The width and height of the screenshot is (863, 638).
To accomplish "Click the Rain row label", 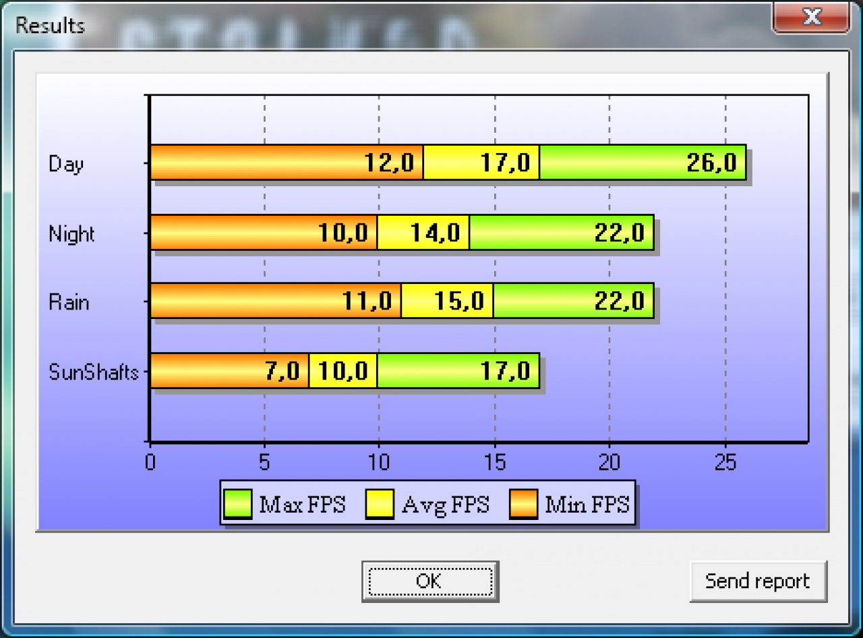I will tap(69, 302).
